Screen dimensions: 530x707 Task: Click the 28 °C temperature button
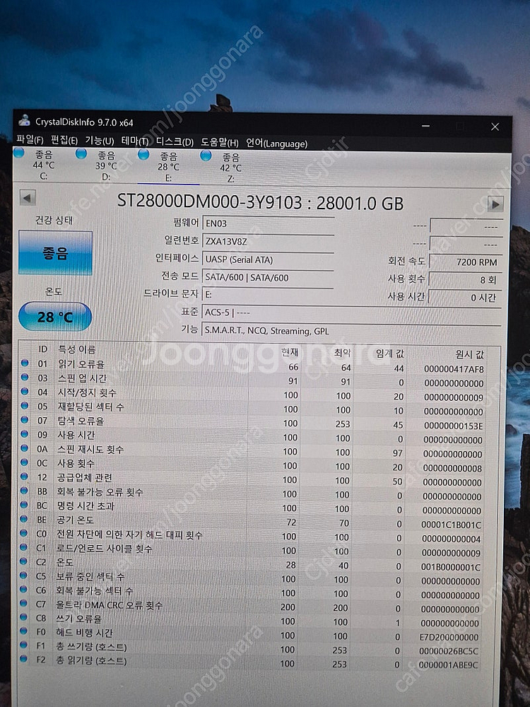(x=55, y=317)
